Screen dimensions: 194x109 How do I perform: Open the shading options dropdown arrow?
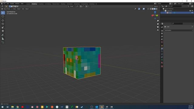[159, 9]
